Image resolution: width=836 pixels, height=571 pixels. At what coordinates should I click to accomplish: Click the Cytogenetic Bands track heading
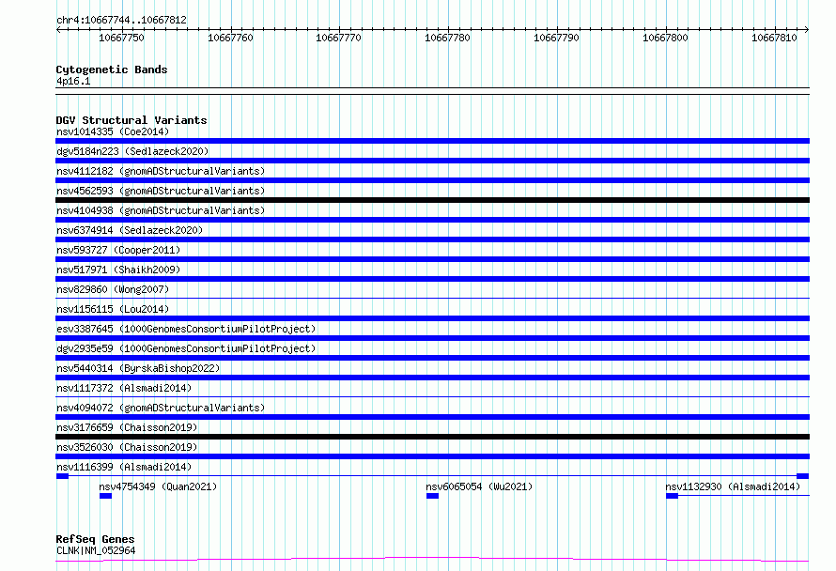pyautogui.click(x=112, y=69)
